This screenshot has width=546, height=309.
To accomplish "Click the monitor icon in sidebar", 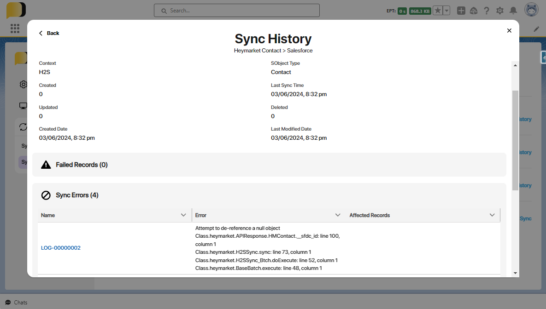I will [x=23, y=106].
